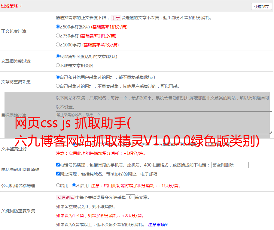
Task: Enable 公司机构名称清理 with 启用 radio
Action: point(58,185)
